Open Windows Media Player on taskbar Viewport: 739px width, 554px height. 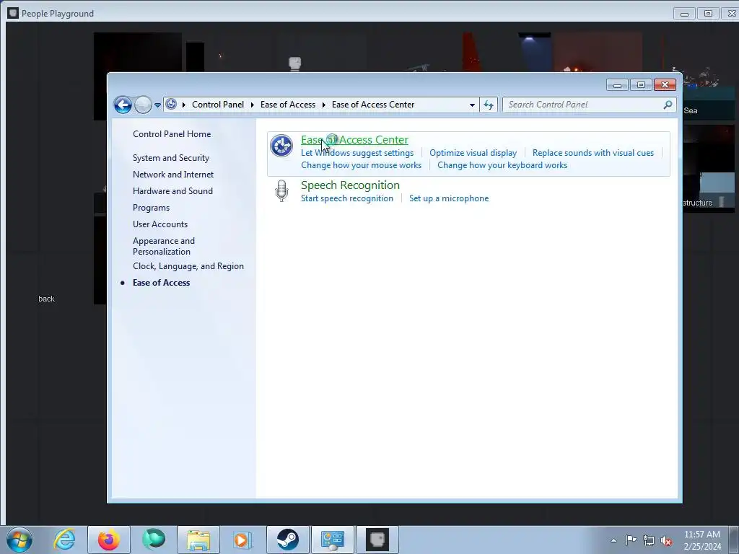pyautogui.click(x=242, y=540)
